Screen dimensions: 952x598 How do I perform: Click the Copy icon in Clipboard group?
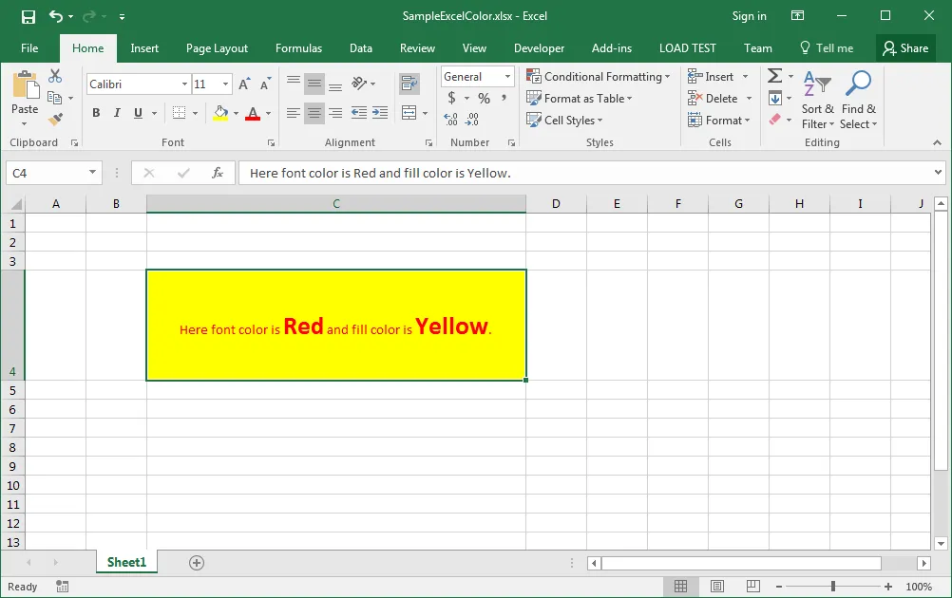pyautogui.click(x=55, y=98)
